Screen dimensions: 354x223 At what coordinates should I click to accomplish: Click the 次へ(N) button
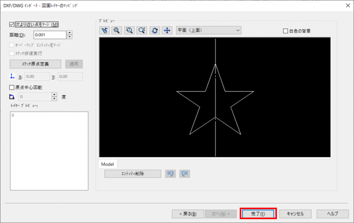click(221, 214)
